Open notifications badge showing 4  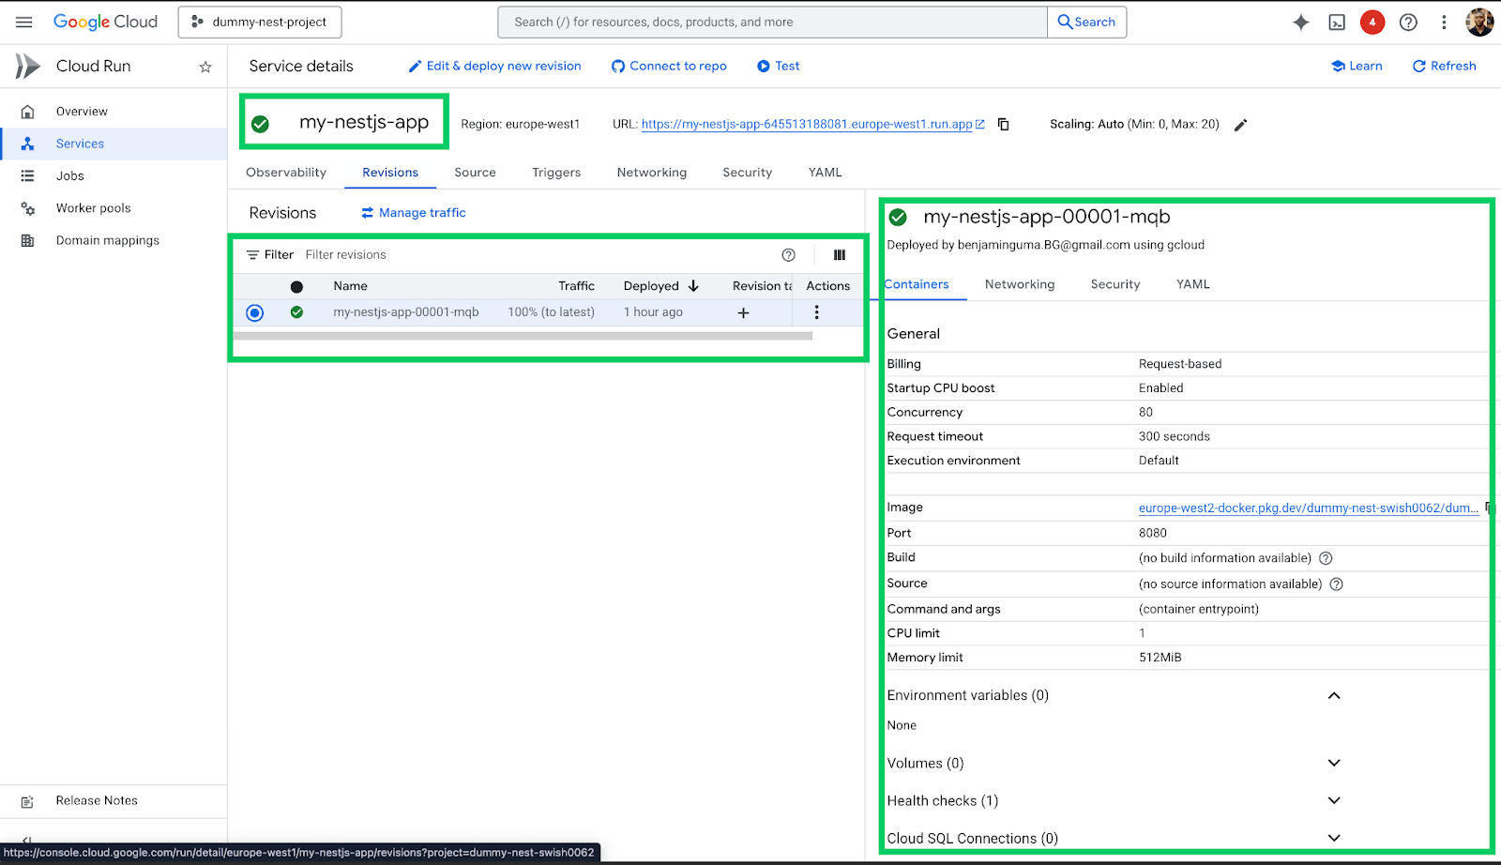tap(1372, 23)
